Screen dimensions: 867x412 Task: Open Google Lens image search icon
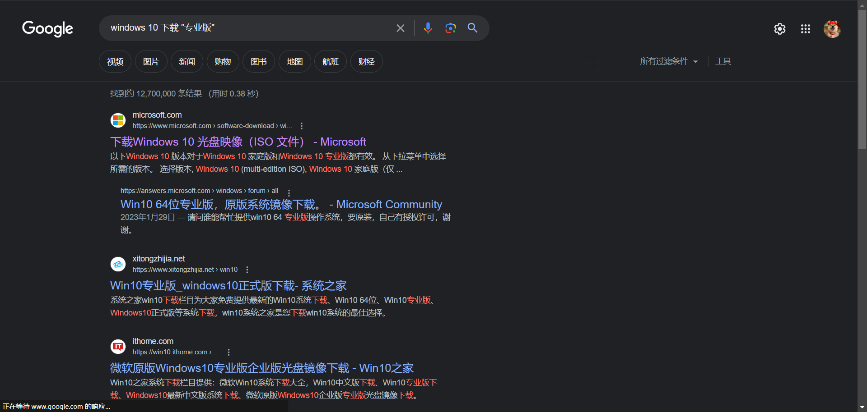450,28
